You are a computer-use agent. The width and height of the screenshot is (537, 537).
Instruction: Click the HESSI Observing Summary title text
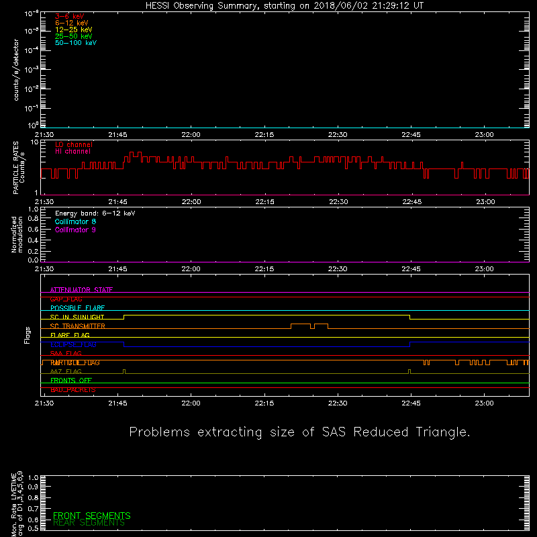pos(284,6)
